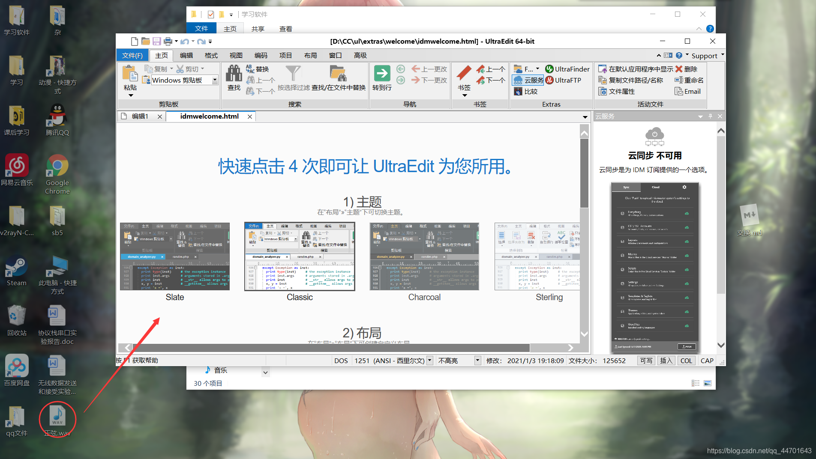
Task: Open the 文件(F) menu
Action: pos(132,55)
